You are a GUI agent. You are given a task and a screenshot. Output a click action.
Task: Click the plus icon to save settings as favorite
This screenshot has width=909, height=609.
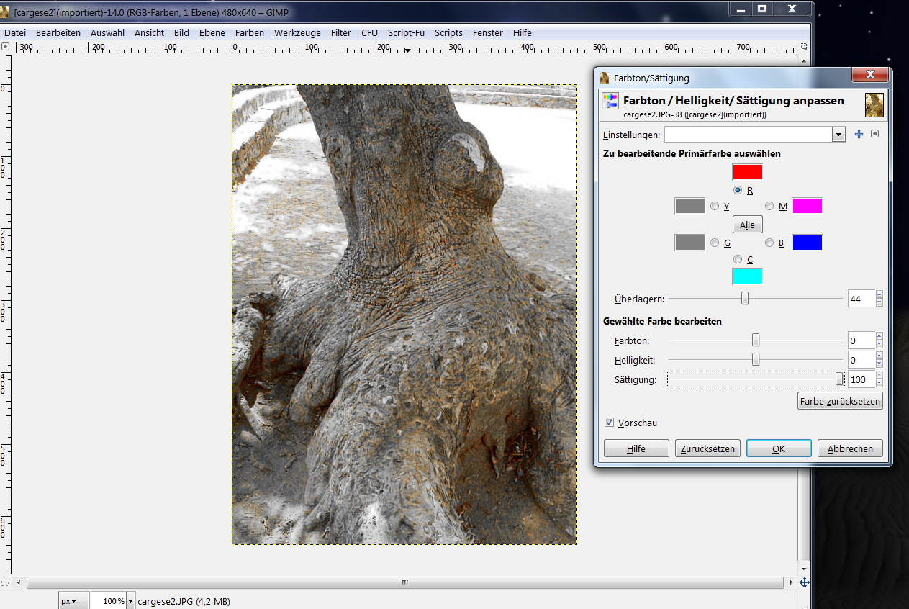pos(859,135)
